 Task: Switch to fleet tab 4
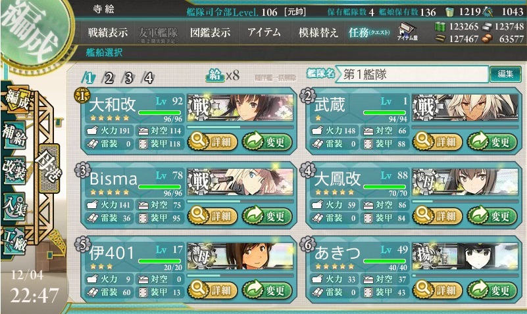pyautogui.click(x=148, y=78)
